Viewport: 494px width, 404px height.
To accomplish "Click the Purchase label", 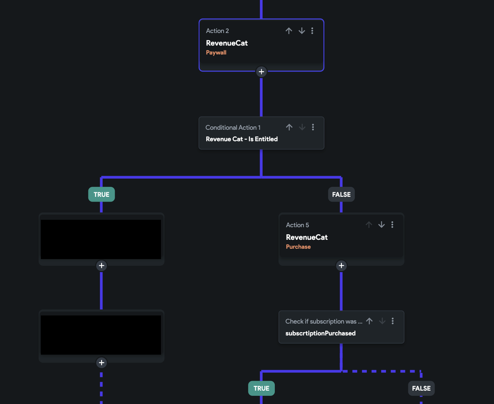I will point(298,246).
